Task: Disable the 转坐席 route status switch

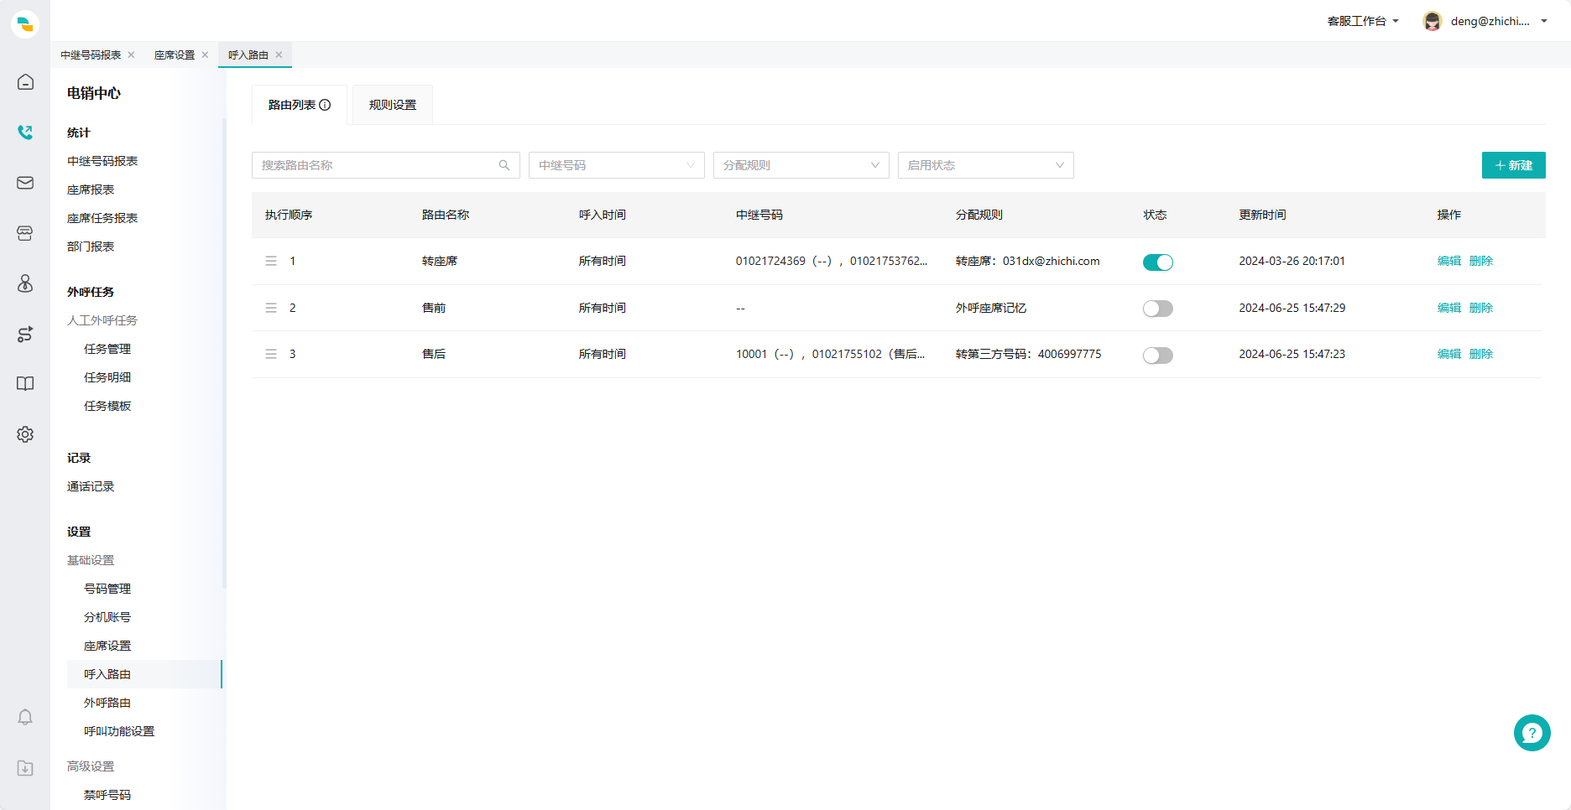Action: pos(1157,262)
